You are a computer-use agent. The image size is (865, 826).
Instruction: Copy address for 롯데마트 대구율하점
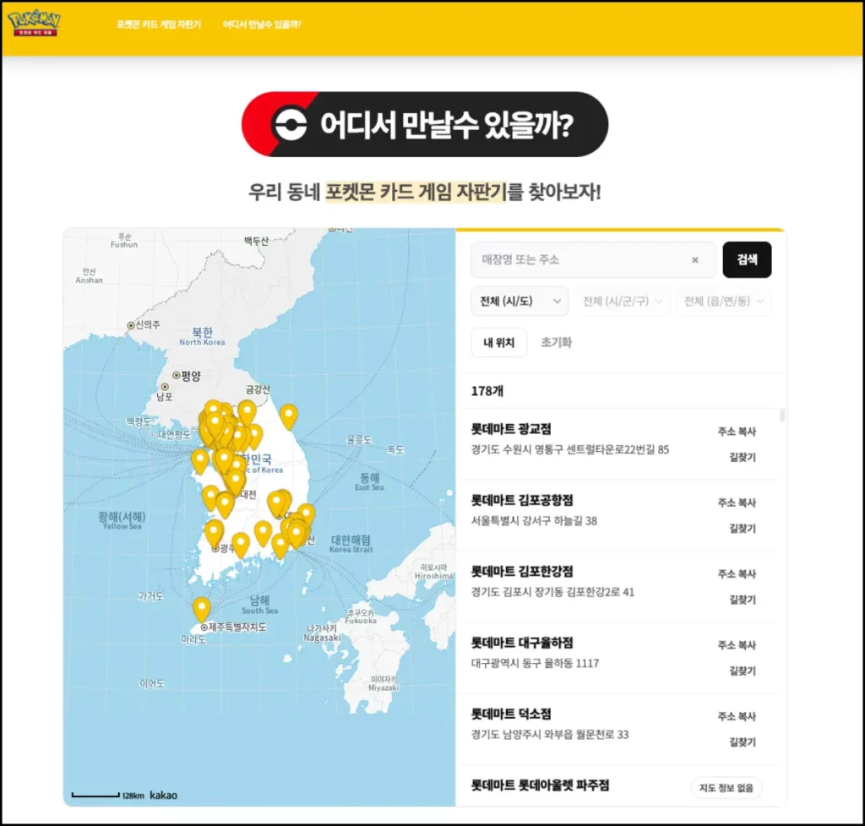pyautogui.click(x=737, y=644)
